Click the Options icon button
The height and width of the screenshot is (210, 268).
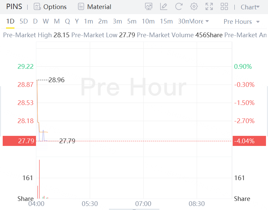click(37, 7)
